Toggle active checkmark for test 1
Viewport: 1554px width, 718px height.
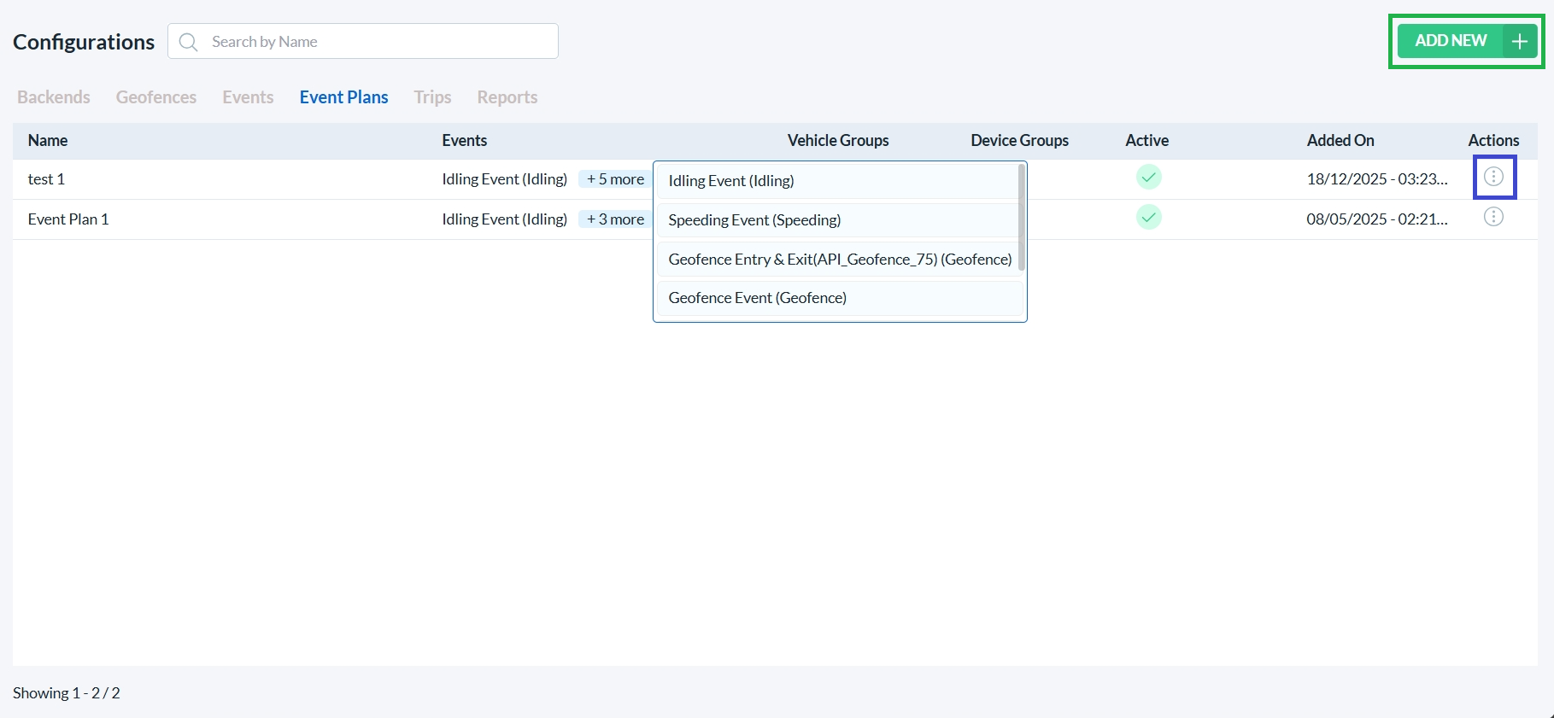pos(1148,178)
